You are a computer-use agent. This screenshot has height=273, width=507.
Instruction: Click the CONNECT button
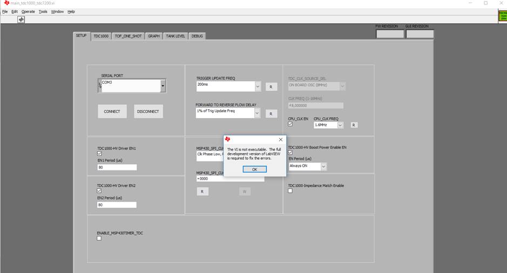[x=112, y=112]
